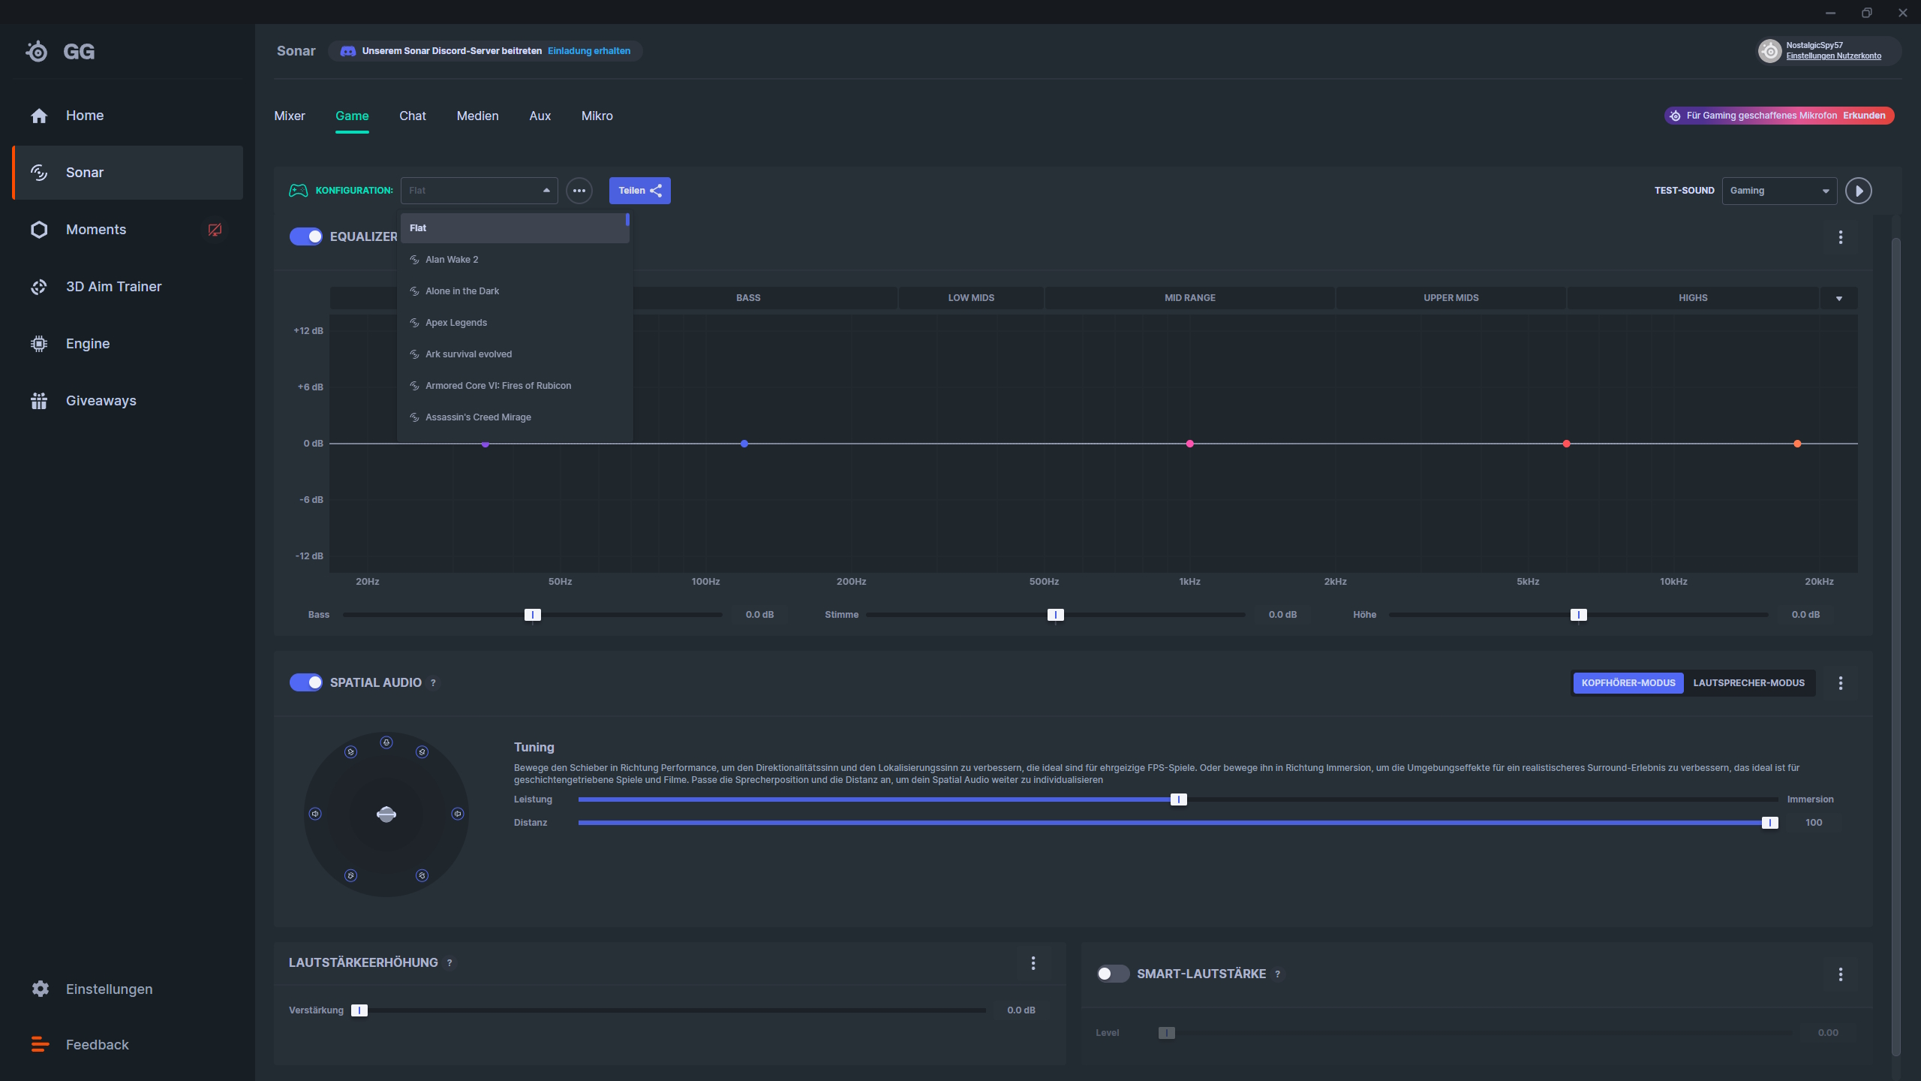This screenshot has height=1081, width=1921.
Task: Click Einladung erhalten Discord link
Action: (589, 51)
